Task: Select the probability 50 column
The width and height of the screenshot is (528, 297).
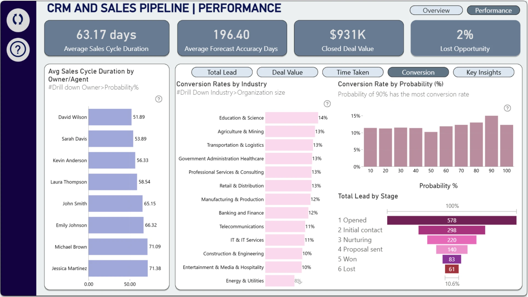Action: [431, 149]
